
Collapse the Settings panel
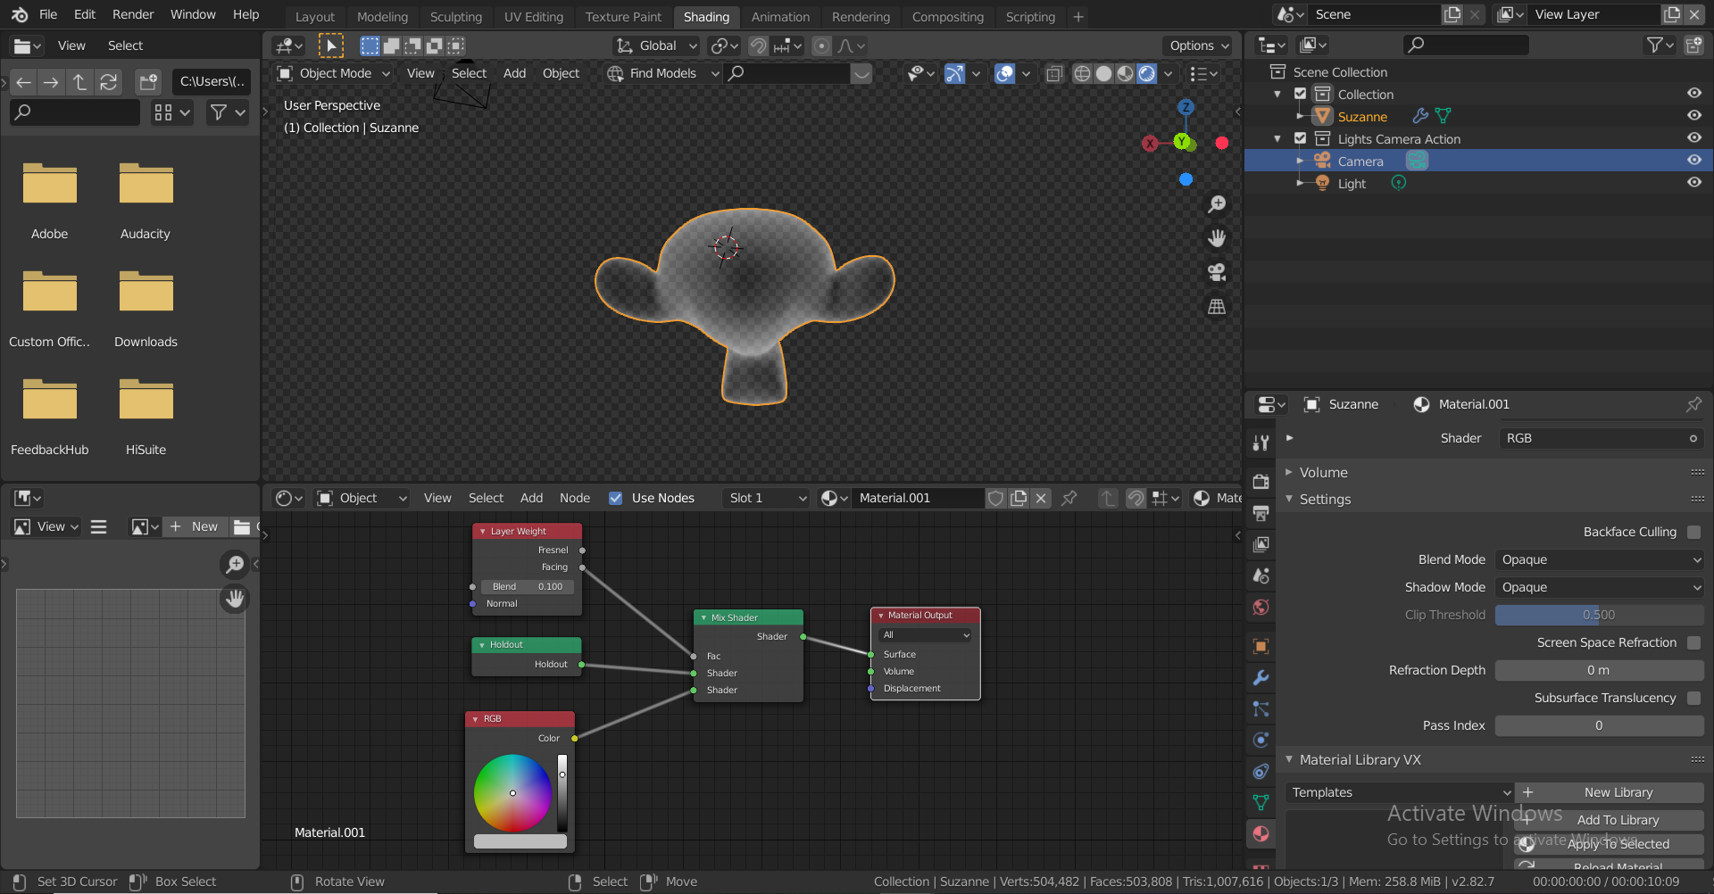1325,499
